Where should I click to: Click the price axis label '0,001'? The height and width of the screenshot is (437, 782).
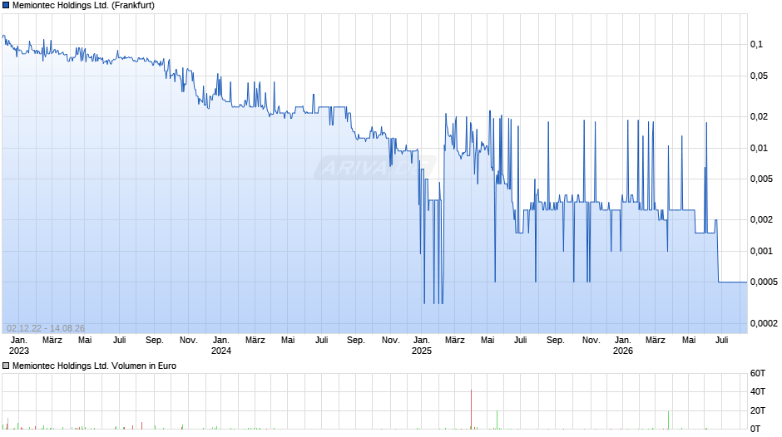[761, 251]
